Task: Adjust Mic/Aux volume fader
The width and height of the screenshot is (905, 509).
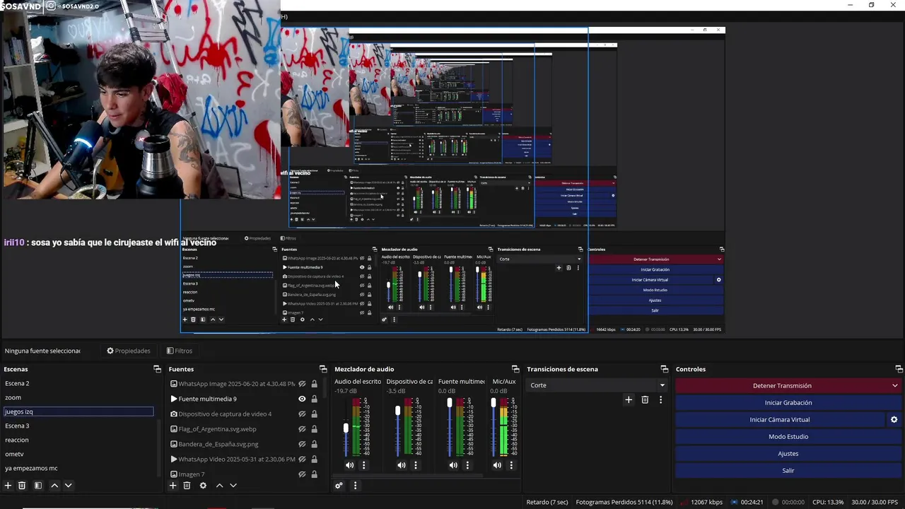Action: [494, 403]
